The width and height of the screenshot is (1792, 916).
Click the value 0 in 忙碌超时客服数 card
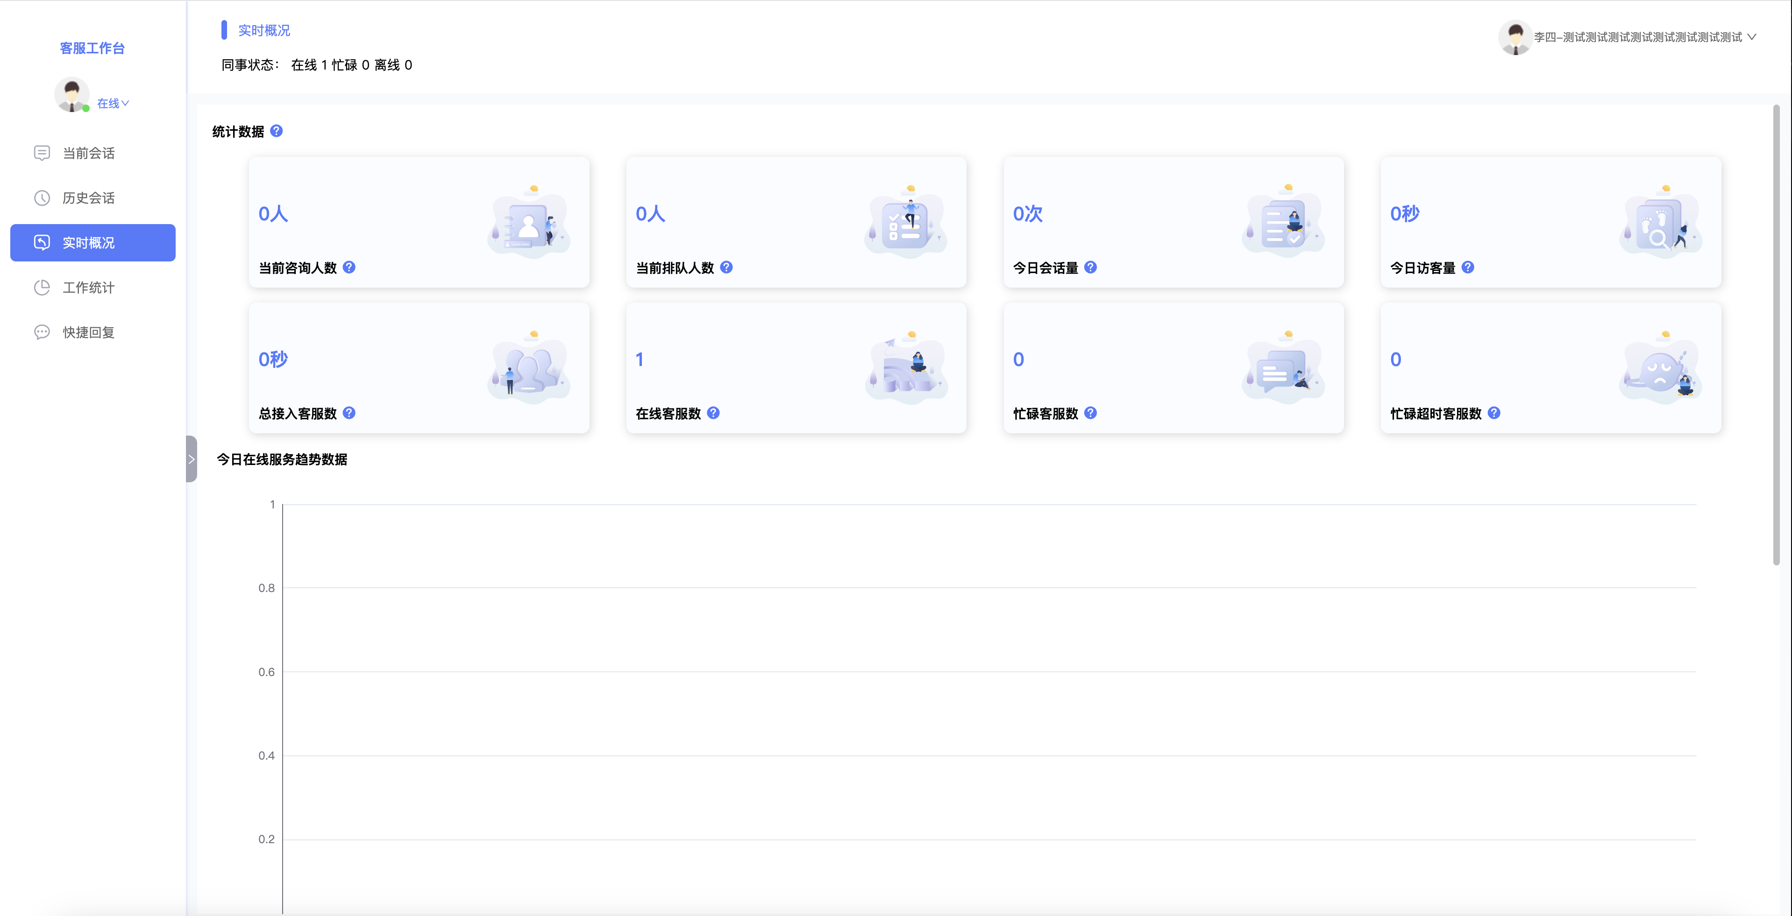[x=1395, y=359]
